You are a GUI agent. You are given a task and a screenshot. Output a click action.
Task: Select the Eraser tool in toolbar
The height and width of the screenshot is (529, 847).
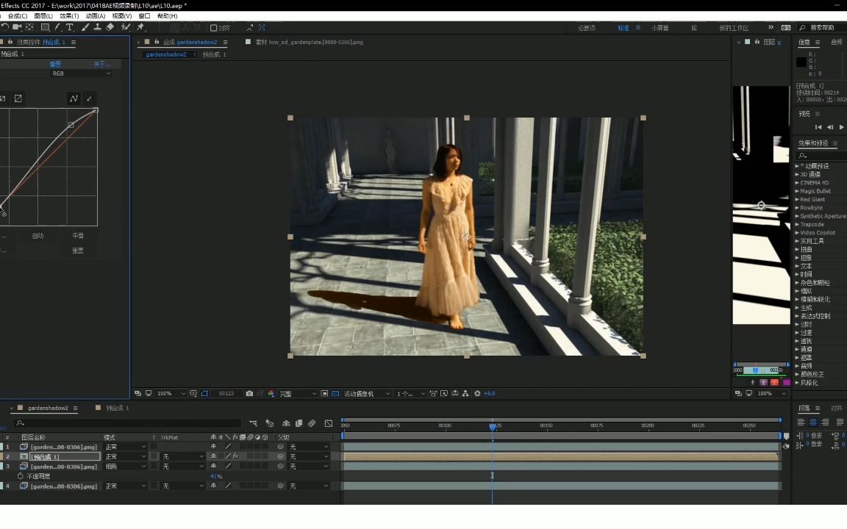click(110, 27)
